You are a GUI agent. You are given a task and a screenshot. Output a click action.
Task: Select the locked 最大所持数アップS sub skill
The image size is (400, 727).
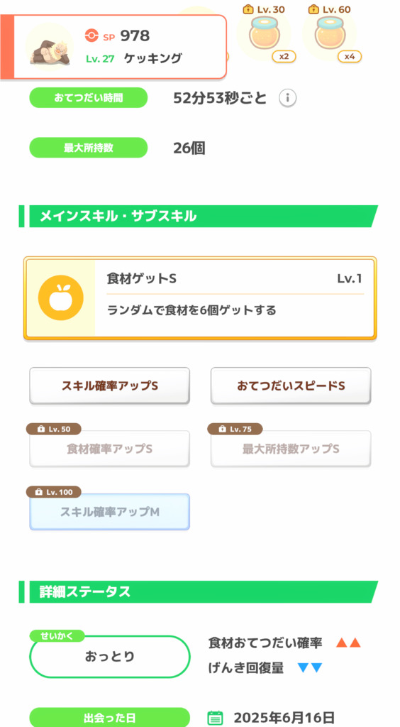[x=291, y=449]
